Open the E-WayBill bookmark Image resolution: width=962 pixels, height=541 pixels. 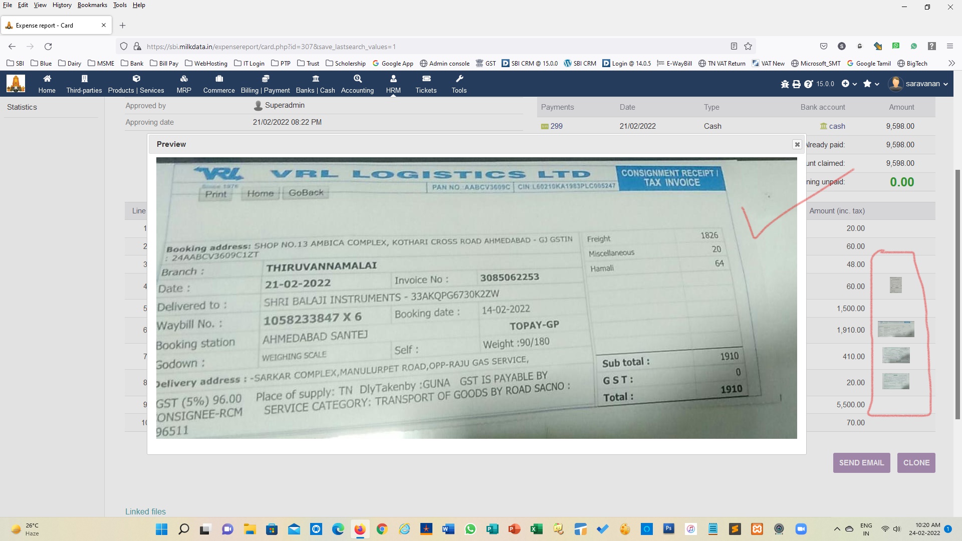(x=674, y=64)
